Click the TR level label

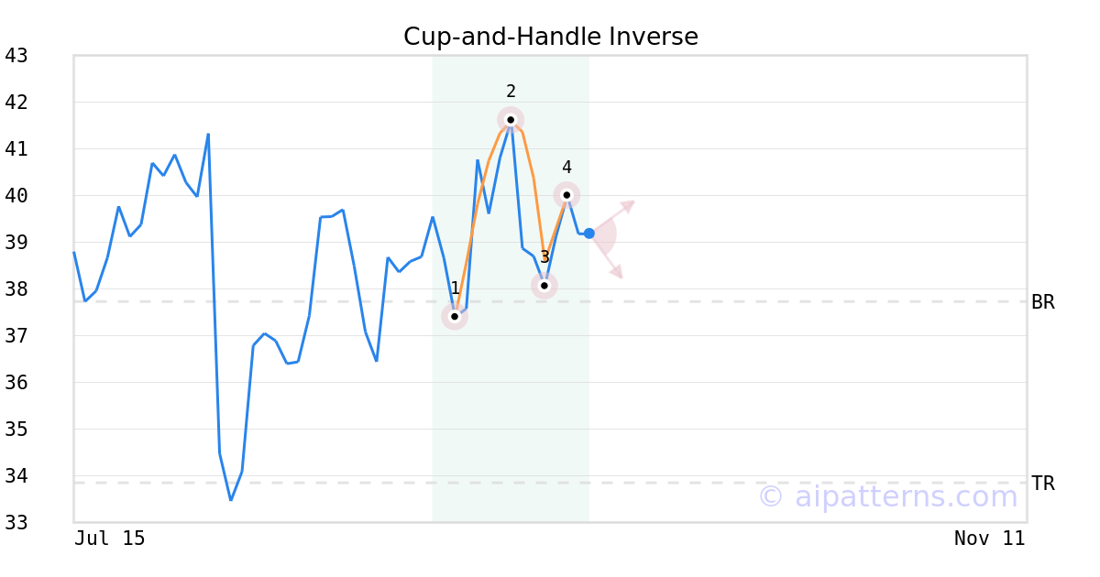1043,484
